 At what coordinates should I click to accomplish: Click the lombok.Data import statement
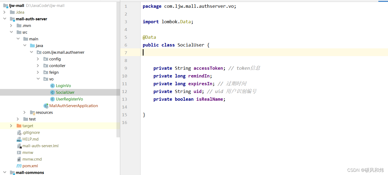168,22
